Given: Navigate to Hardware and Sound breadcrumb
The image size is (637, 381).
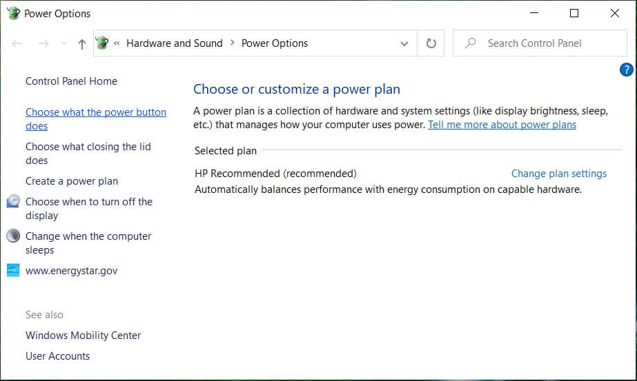Looking at the screenshot, I should 174,43.
